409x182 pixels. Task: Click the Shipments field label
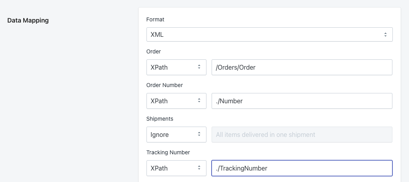tap(159, 119)
